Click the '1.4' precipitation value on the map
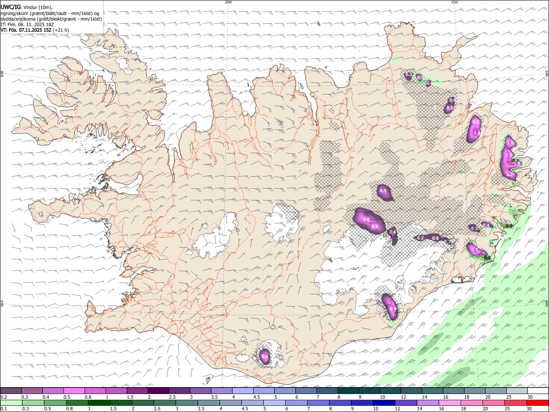 [x=477, y=133]
